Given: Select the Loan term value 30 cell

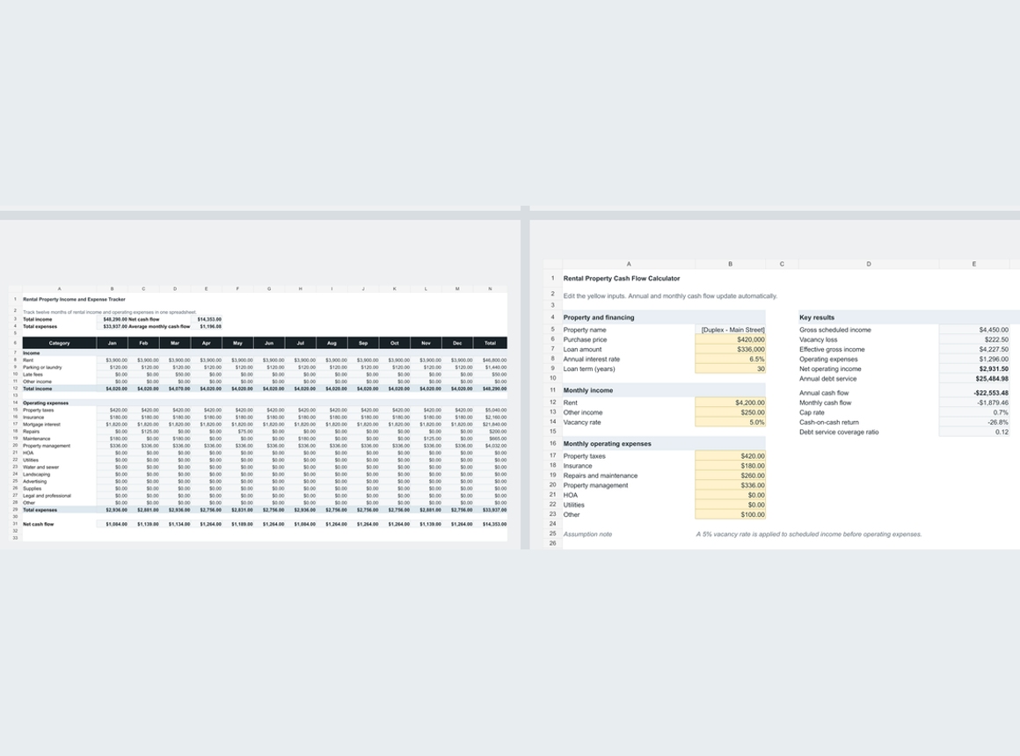Looking at the screenshot, I should point(730,369).
